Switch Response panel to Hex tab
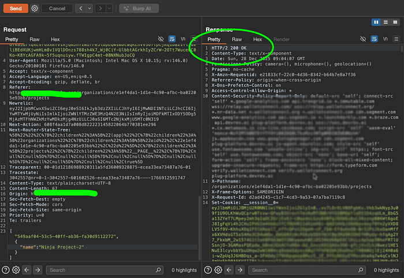The height and width of the screenshot is (278, 404). pos(257,39)
